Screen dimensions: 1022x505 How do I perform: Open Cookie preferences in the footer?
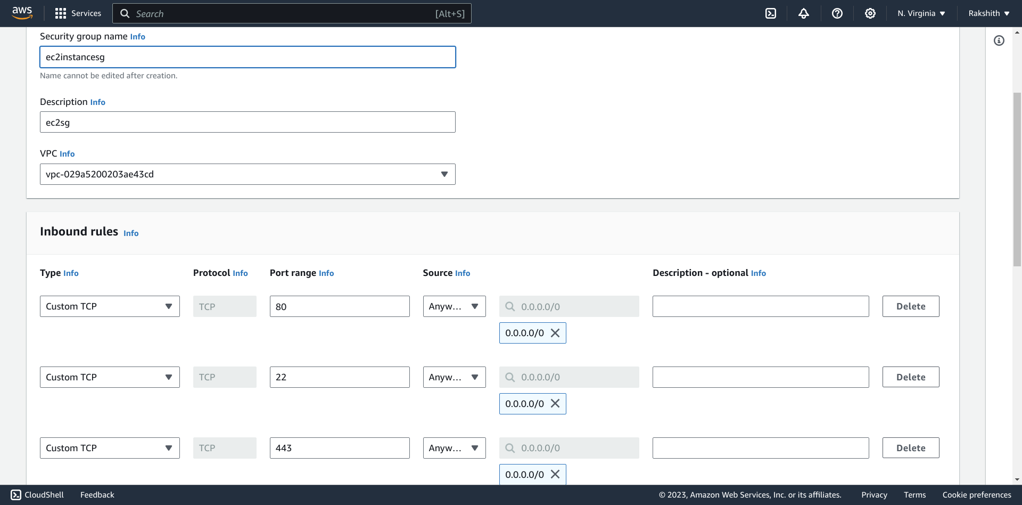click(976, 495)
